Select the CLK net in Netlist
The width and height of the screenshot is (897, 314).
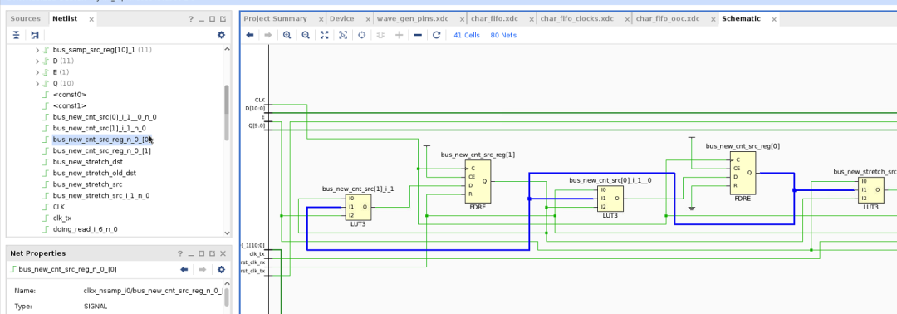pos(59,207)
